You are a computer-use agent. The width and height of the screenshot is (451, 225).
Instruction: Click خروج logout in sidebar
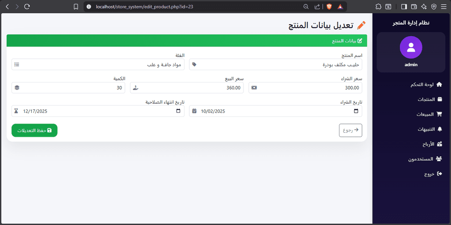click(x=433, y=174)
